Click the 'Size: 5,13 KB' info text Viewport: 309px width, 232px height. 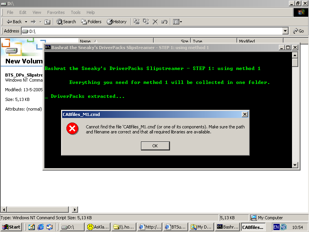tap(17, 99)
